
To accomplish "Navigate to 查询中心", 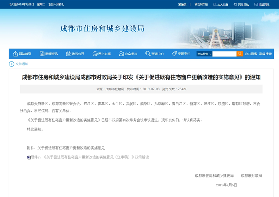I will pos(157,54).
